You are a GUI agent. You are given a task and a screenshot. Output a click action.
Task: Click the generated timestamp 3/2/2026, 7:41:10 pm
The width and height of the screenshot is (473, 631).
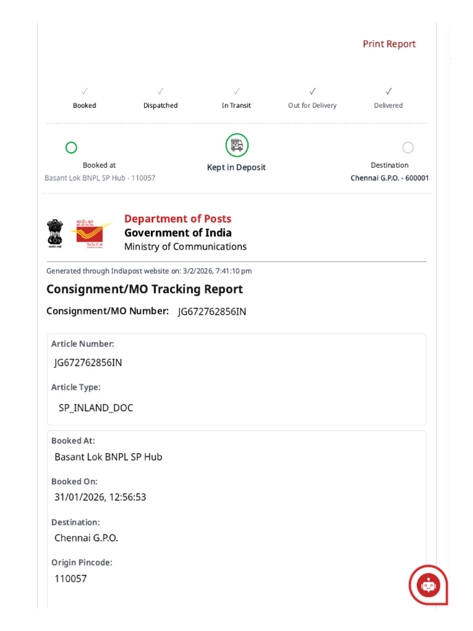tap(217, 271)
